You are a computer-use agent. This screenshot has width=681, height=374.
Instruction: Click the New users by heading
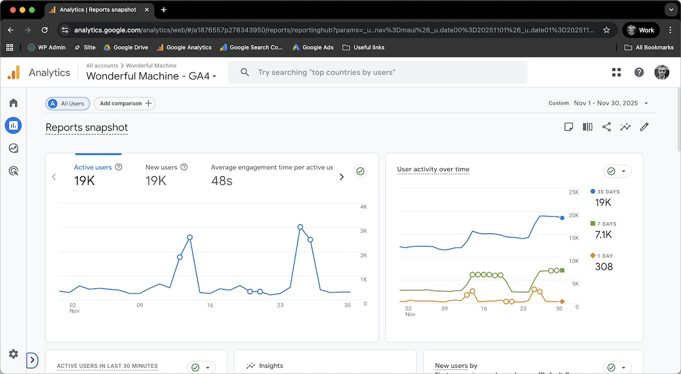(x=457, y=366)
